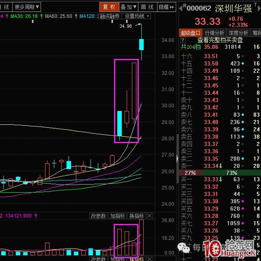Close the volume indicator panel with X

[149, 216]
